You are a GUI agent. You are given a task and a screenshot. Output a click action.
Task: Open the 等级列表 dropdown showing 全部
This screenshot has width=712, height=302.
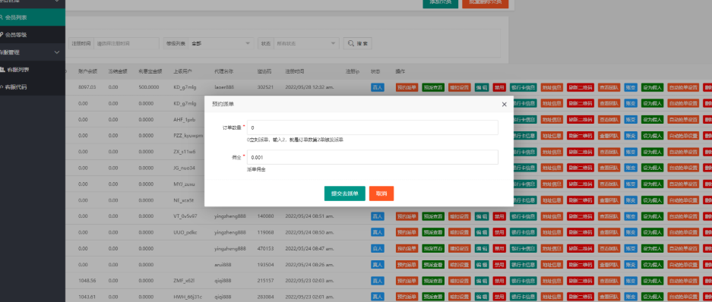coord(222,43)
